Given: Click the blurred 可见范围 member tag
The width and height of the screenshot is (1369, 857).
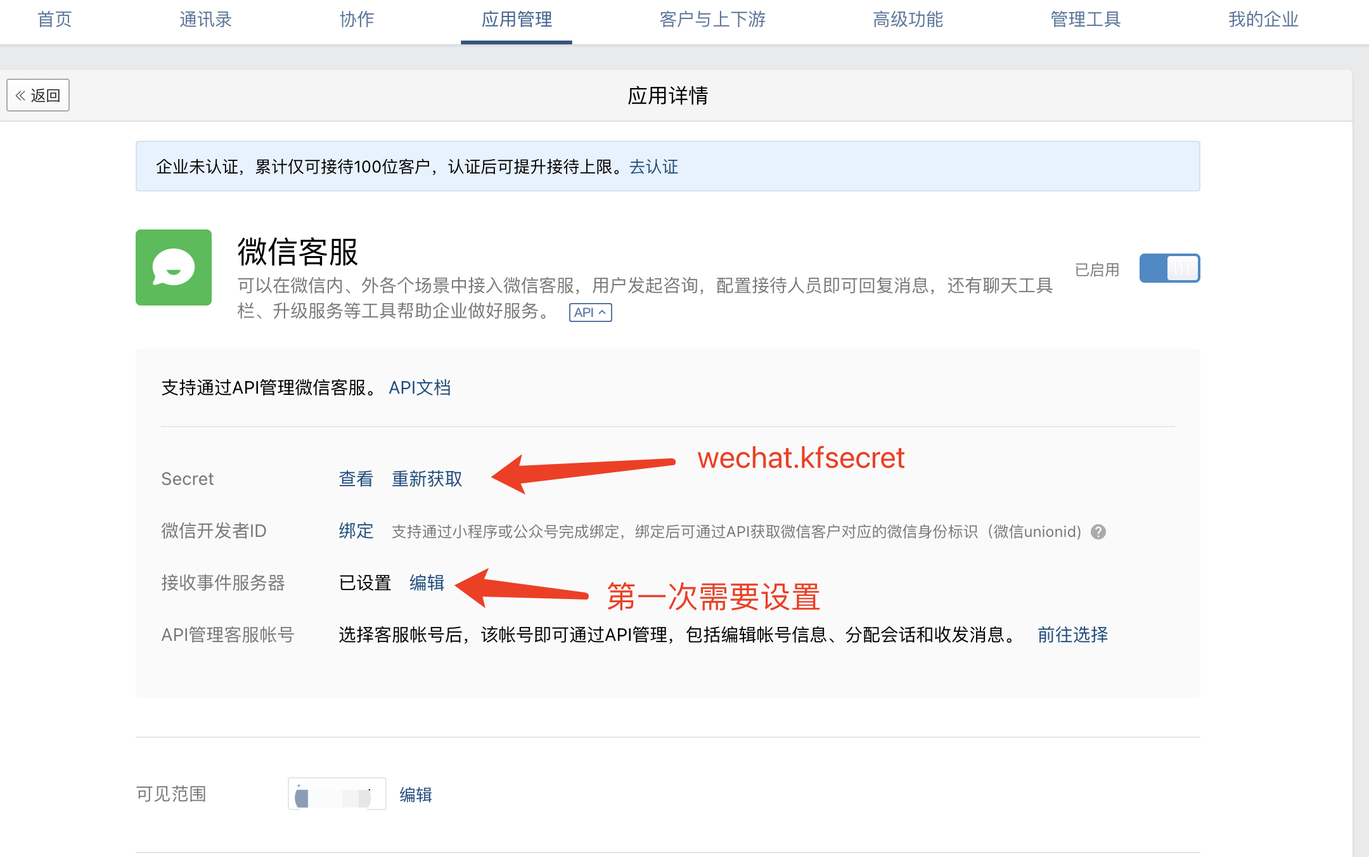Looking at the screenshot, I should tap(337, 794).
